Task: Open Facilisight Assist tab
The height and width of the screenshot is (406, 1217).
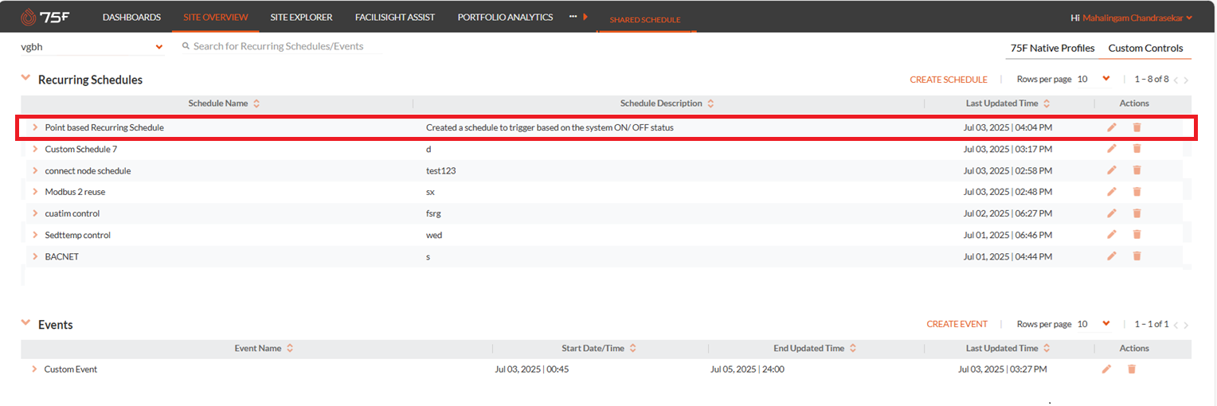Action: [x=395, y=17]
